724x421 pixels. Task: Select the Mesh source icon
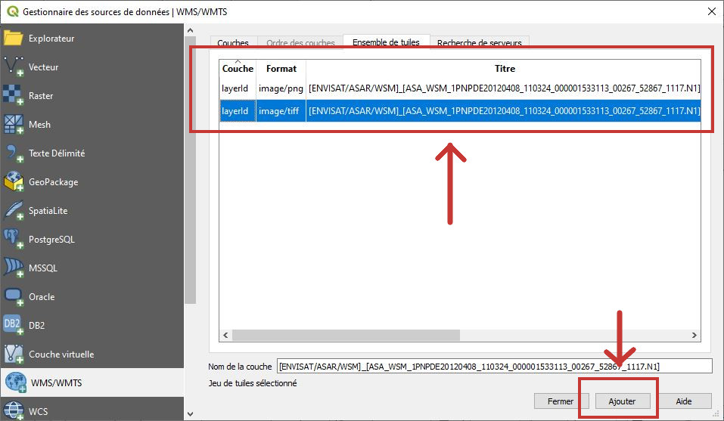coord(14,124)
